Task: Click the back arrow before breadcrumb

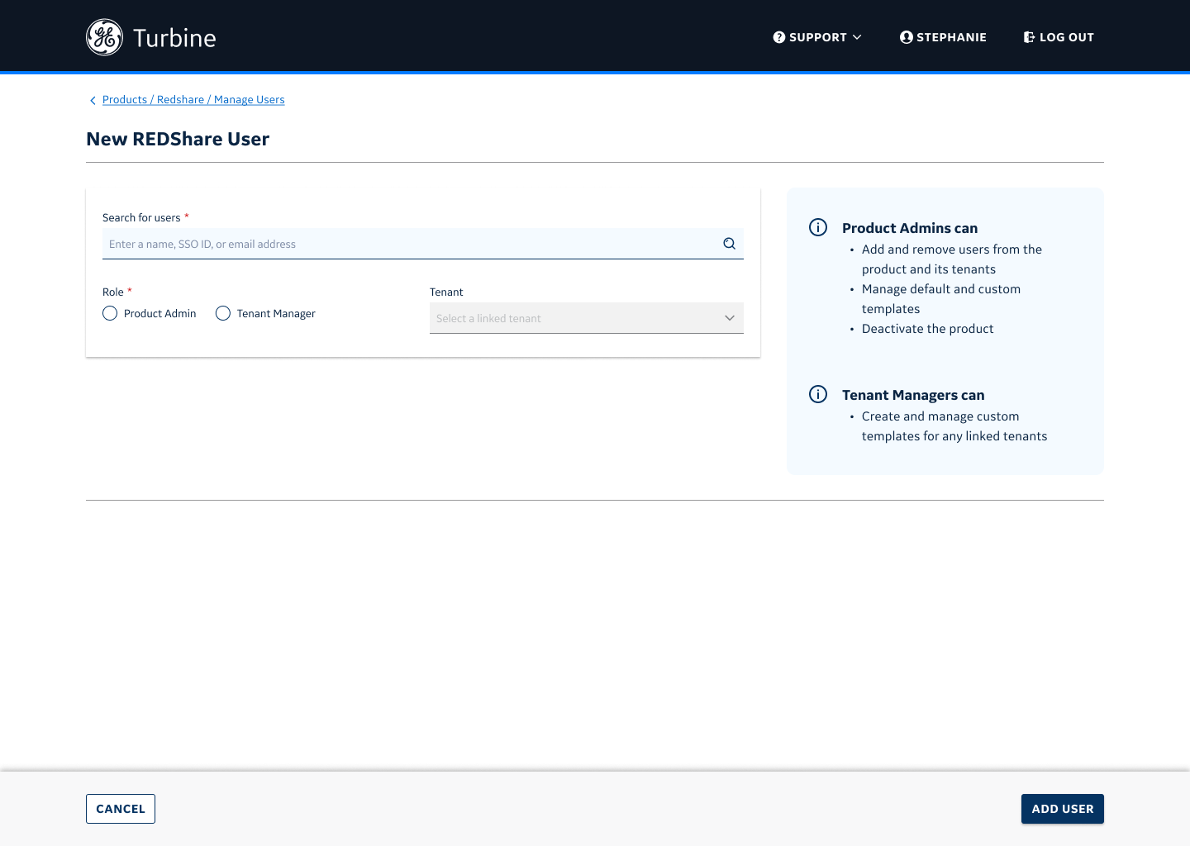Action: (x=93, y=100)
